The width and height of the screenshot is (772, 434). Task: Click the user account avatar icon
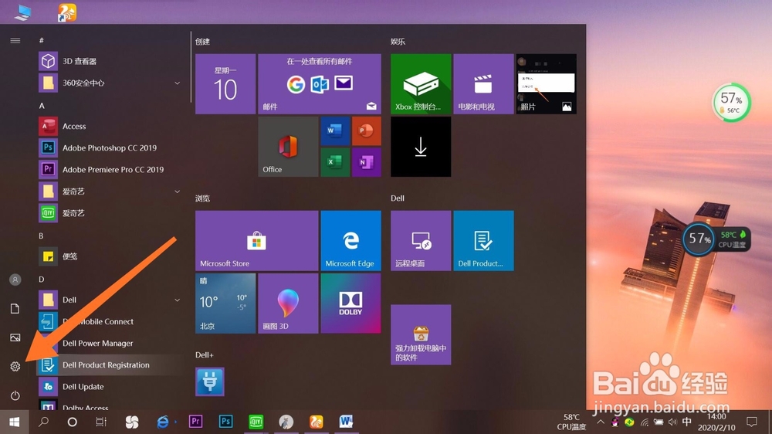15,280
